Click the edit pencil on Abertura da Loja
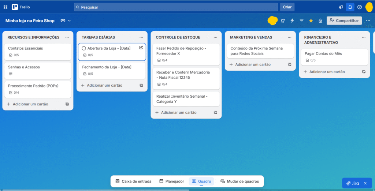The image size is (375, 191). point(141,47)
